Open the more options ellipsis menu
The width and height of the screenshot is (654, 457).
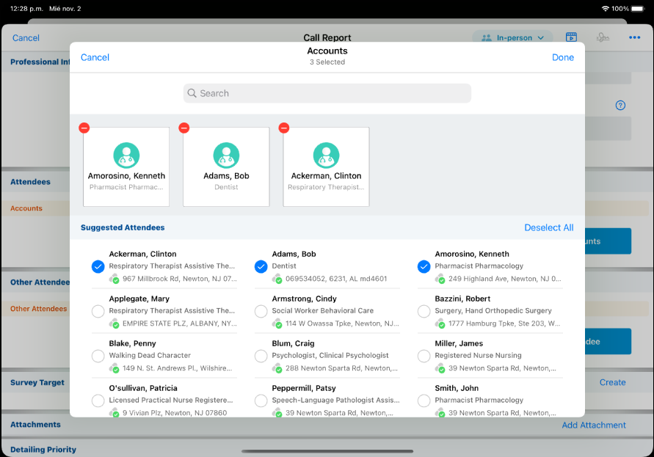coord(635,38)
